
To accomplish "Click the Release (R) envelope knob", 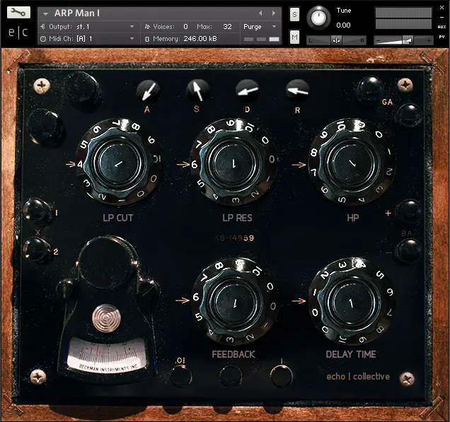I will 298,91.
